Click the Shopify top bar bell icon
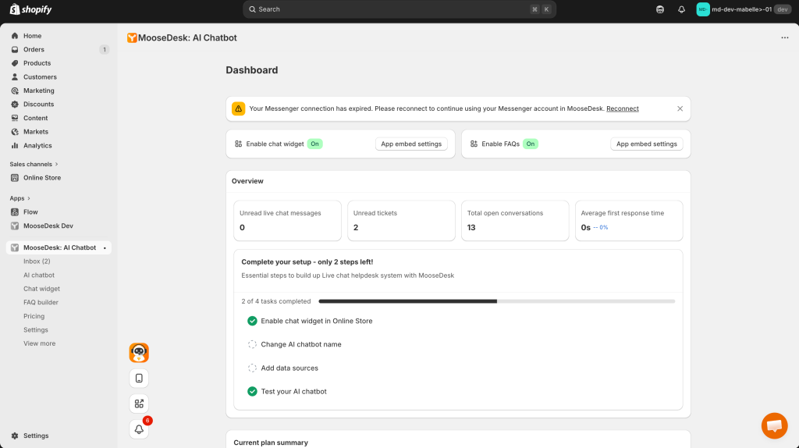Image resolution: width=799 pixels, height=448 pixels. click(681, 9)
